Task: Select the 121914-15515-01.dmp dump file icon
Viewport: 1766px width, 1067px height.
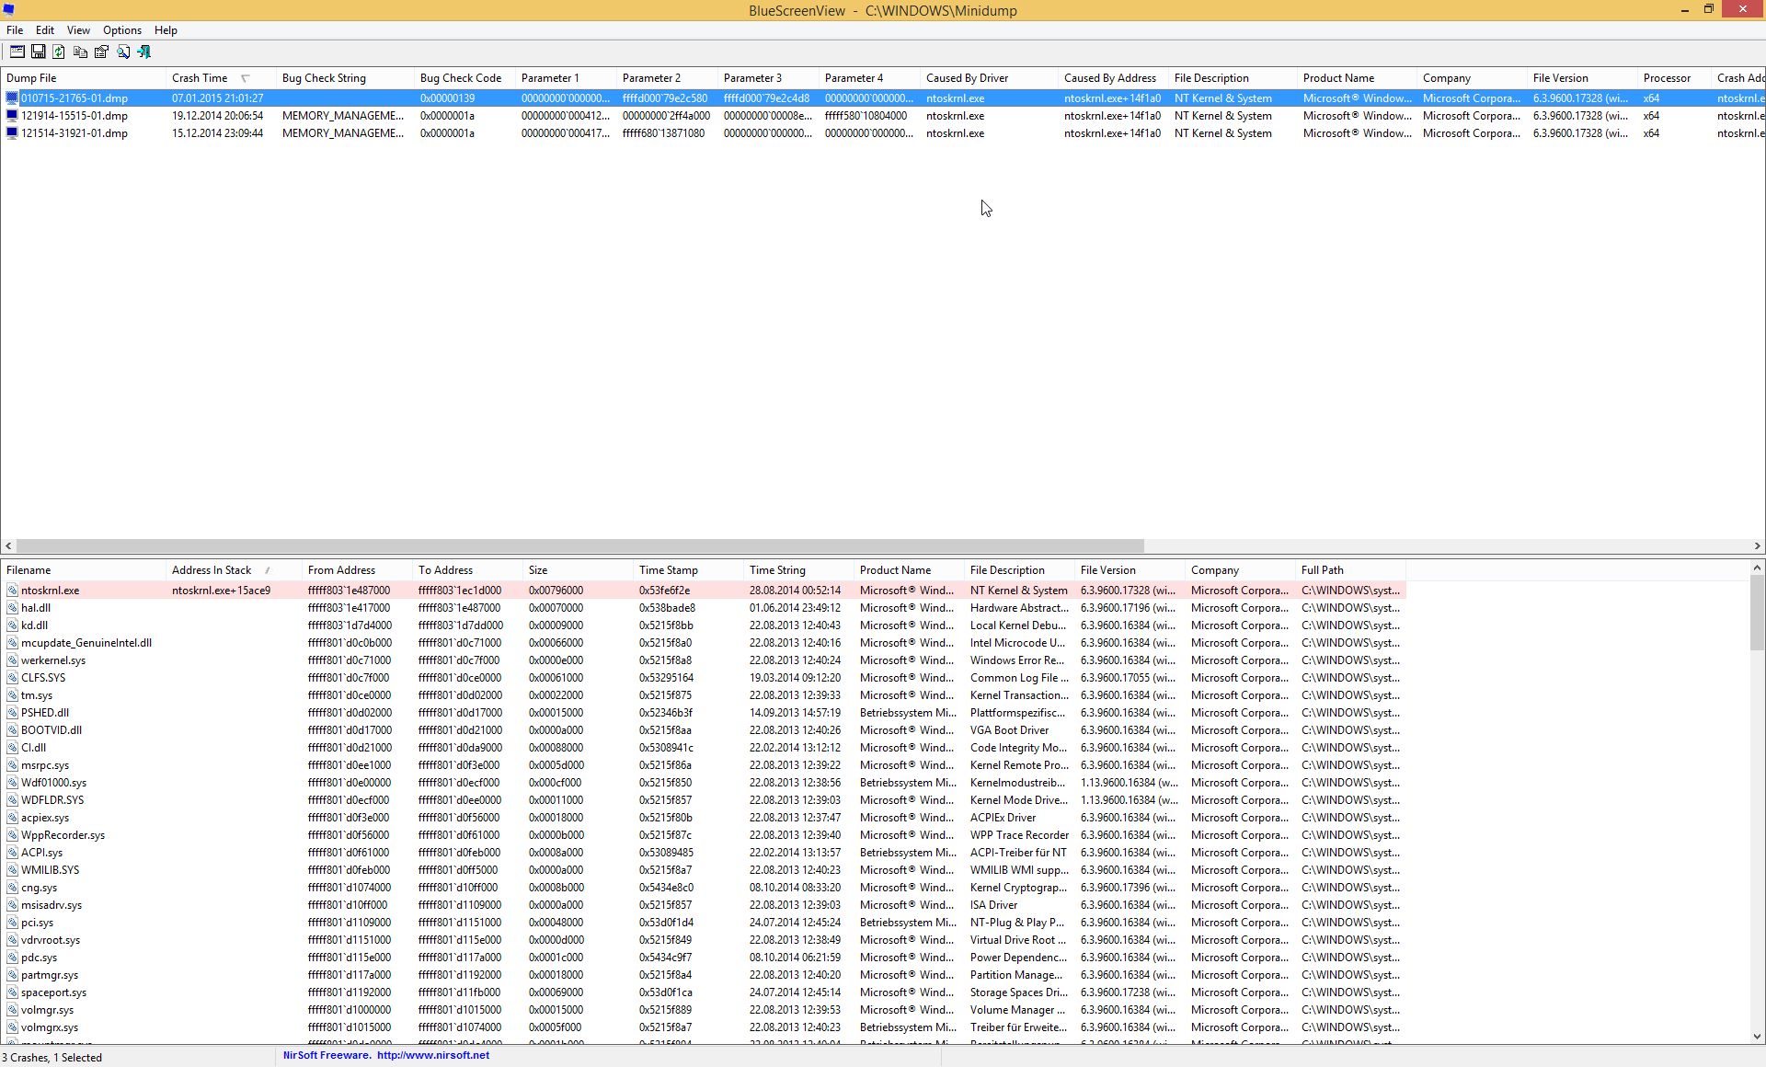Action: [x=12, y=116]
